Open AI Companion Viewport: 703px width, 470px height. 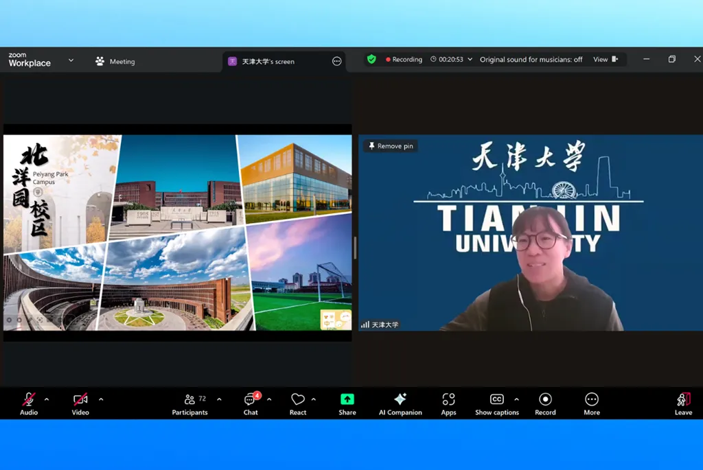point(400,403)
